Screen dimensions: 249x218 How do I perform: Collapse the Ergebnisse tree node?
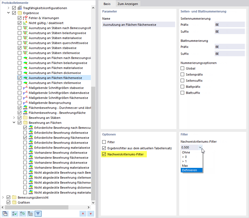click(8, 13)
